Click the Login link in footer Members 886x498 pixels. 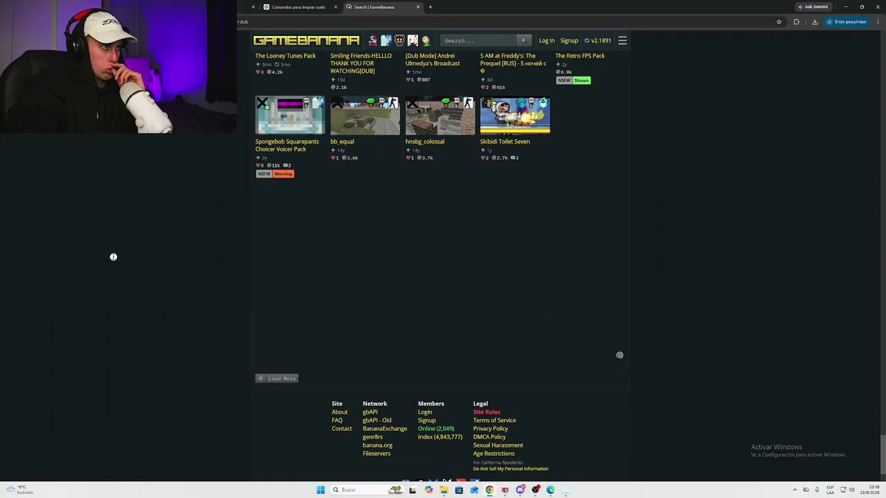(425, 412)
